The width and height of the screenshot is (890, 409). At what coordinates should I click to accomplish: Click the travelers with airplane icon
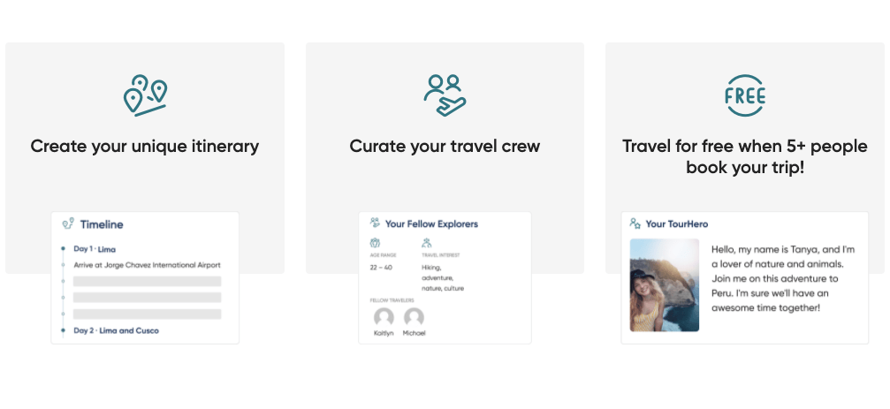[x=445, y=95]
